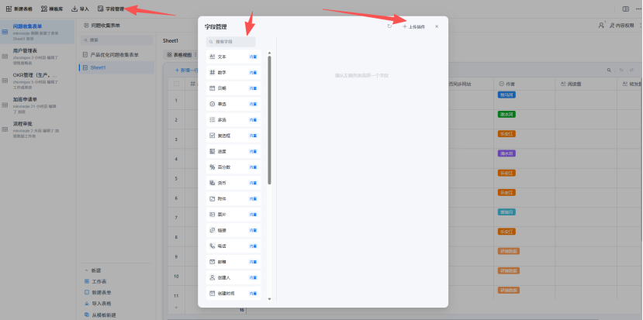
Task: Click 上传插件 upload plugin button
Action: (x=413, y=26)
